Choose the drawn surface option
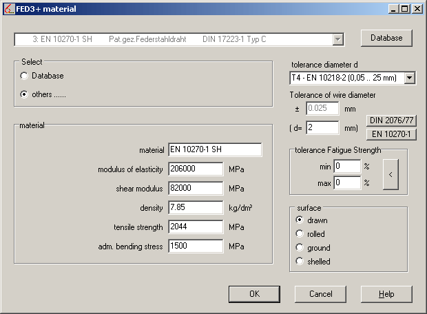Screen dimensions: 427x314 coord(300,220)
